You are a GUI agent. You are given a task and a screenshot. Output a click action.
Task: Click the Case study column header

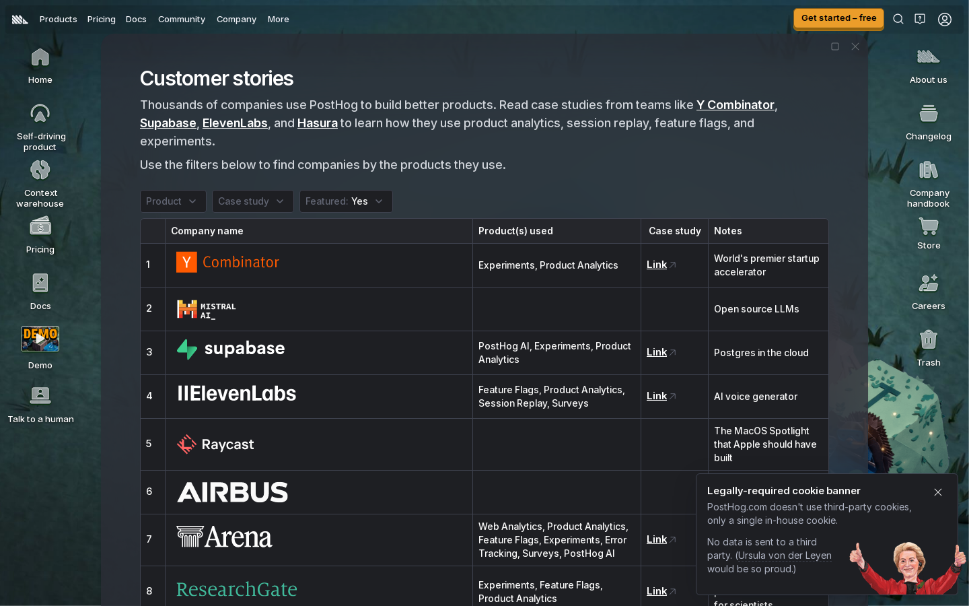(x=675, y=231)
